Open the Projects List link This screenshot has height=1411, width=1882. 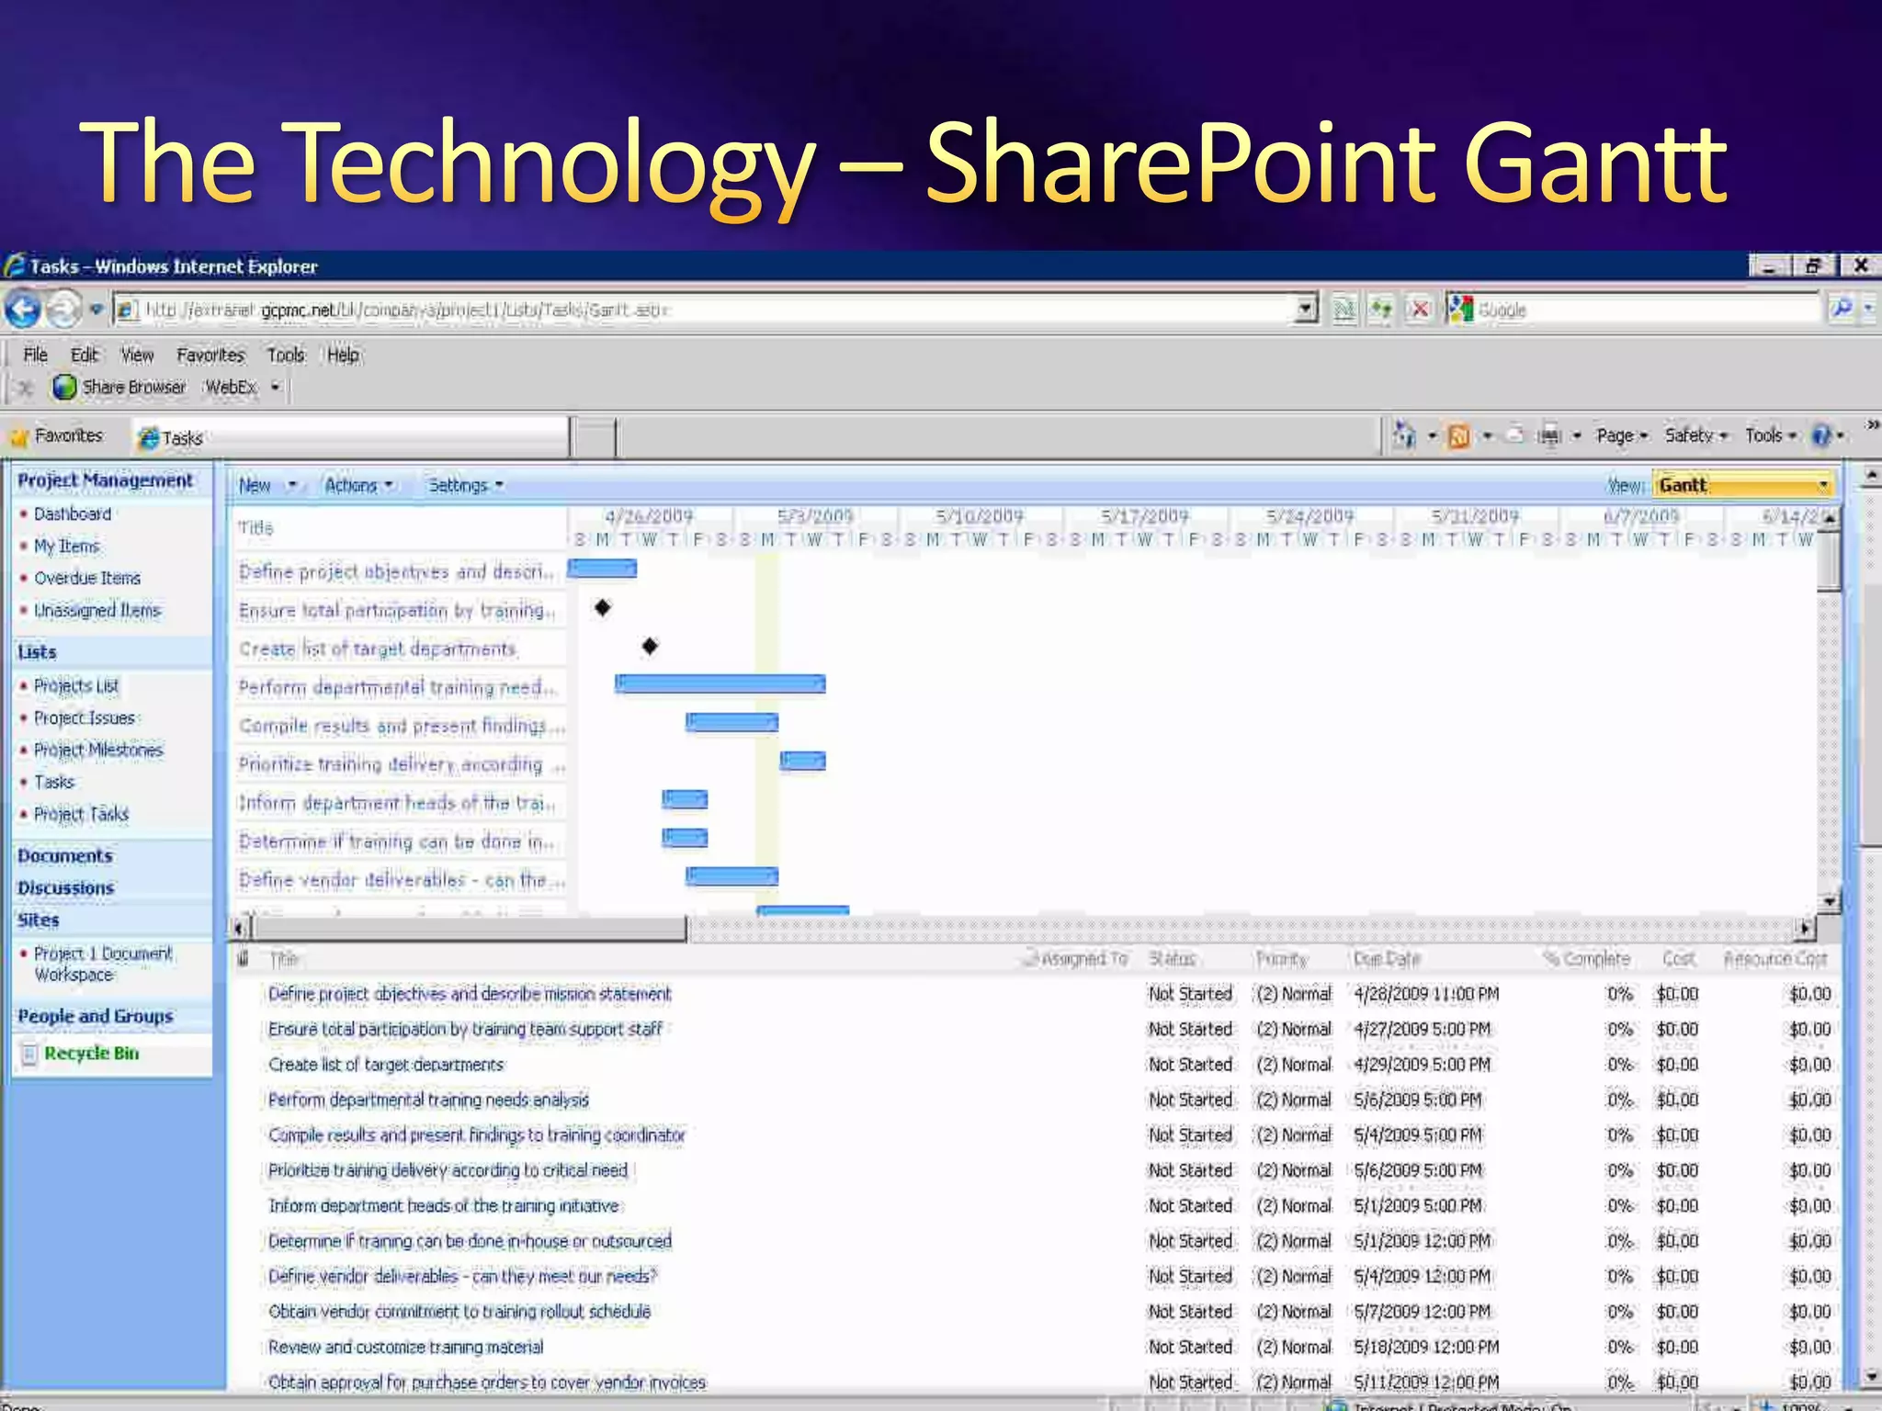(x=76, y=686)
